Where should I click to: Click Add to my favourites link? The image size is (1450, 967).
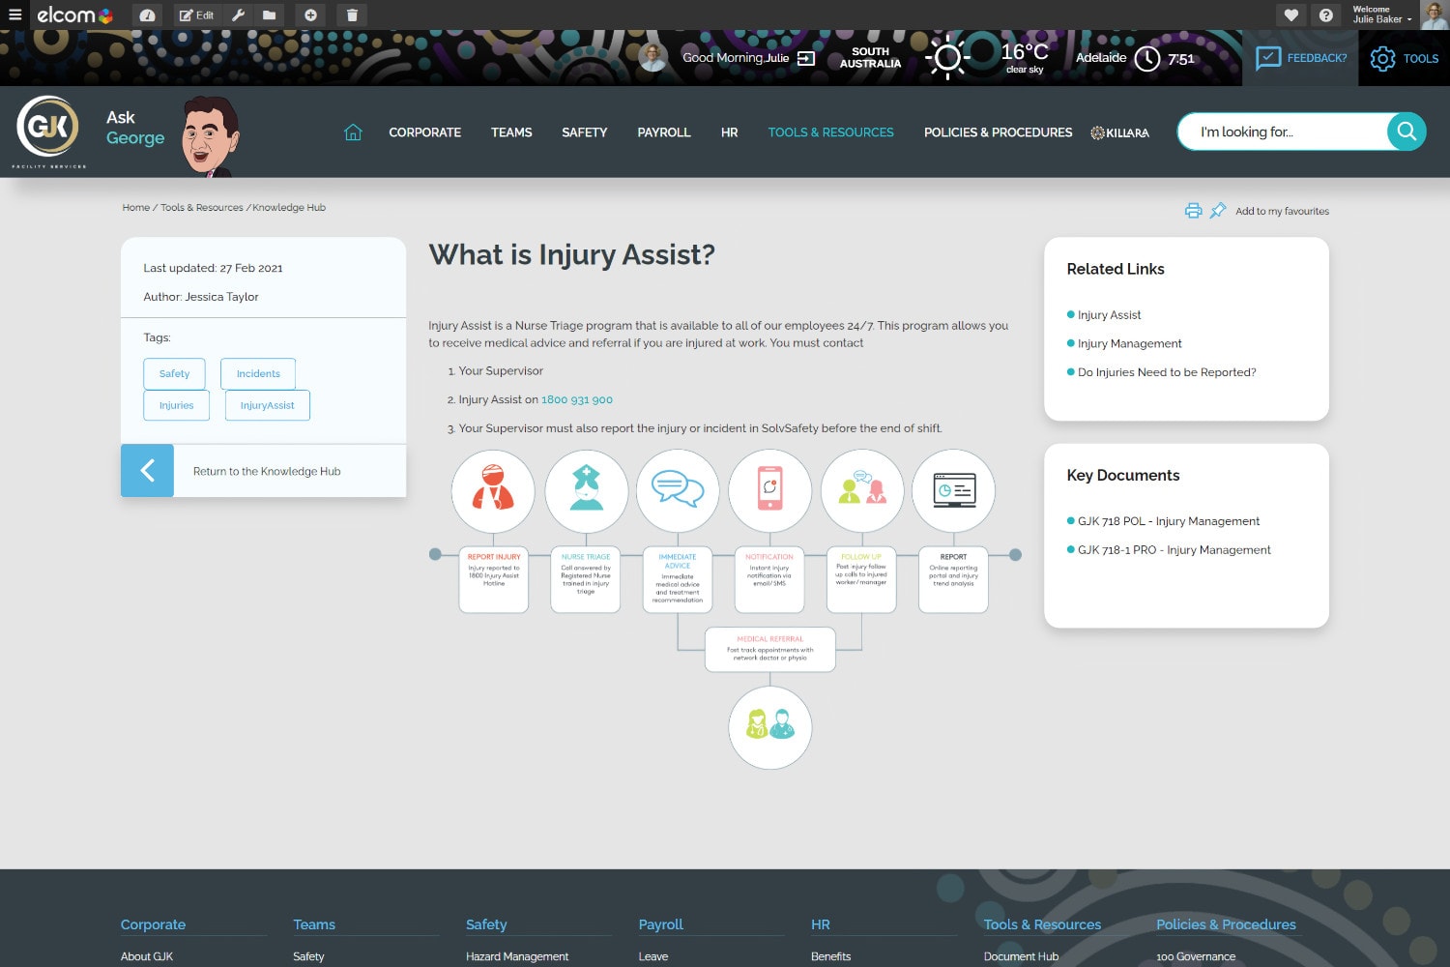(x=1282, y=211)
